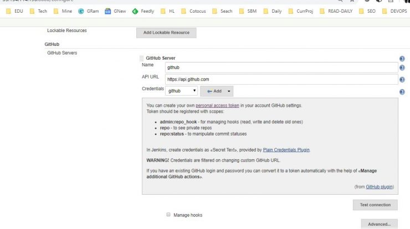Click the repo:status scope text
This screenshot has height=229, width=410.
pos(172,134)
